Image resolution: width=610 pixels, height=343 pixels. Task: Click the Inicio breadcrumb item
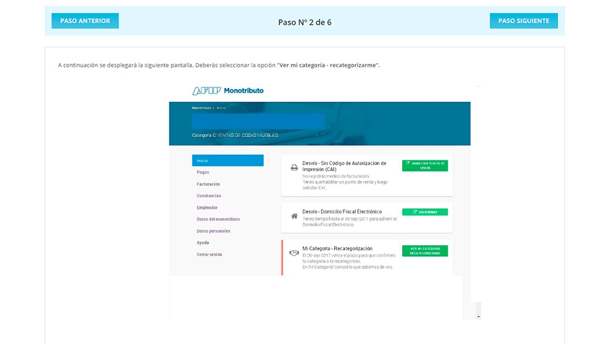click(x=221, y=108)
